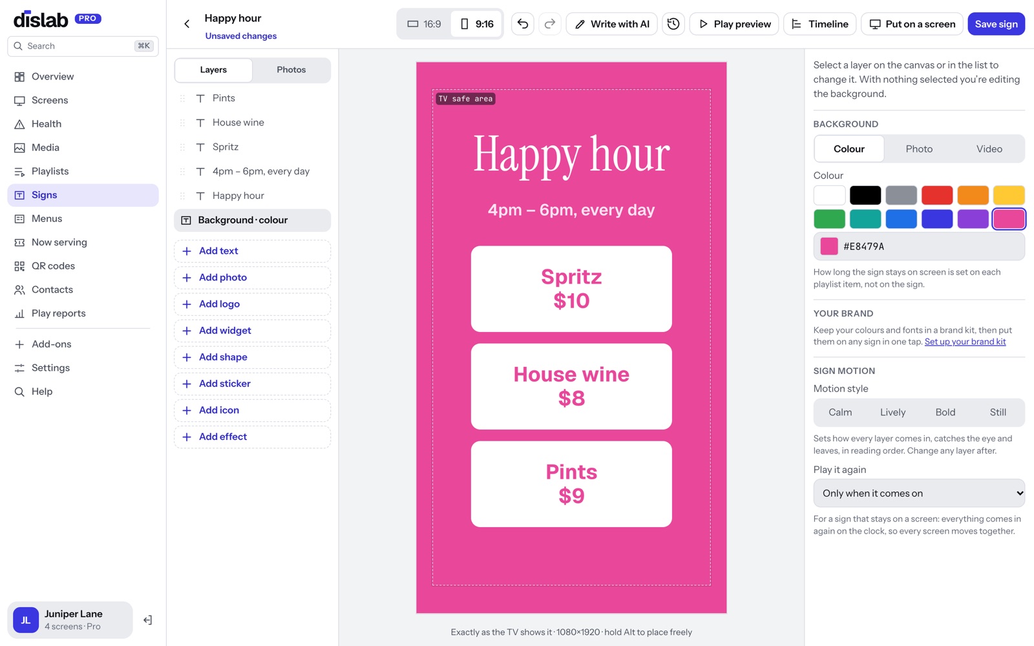Select the Video background tab

pos(989,149)
